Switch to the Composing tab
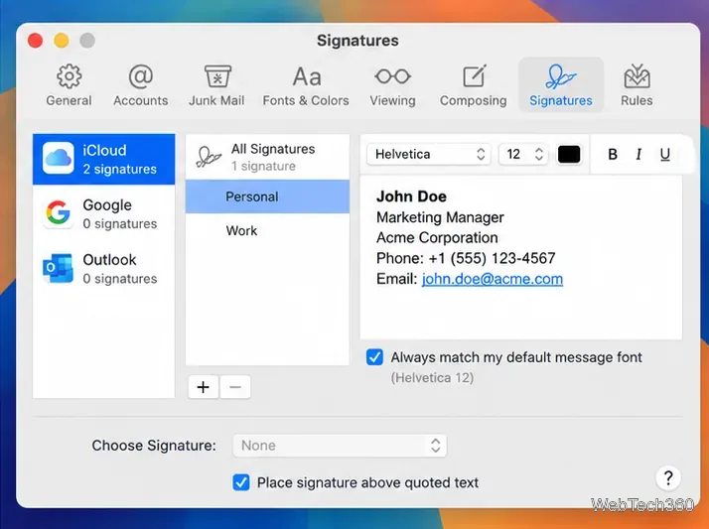Screen dimensions: 709x529 [x=473, y=85]
